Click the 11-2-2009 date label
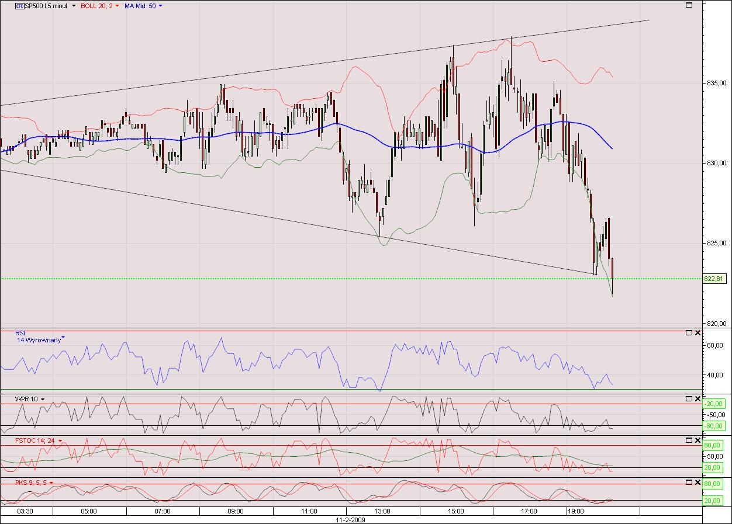 pyautogui.click(x=350, y=519)
